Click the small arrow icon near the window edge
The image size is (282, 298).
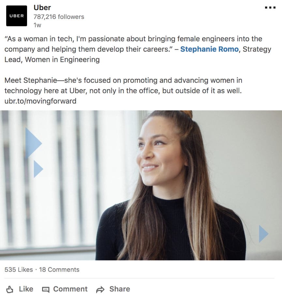pyautogui.click(x=38, y=168)
